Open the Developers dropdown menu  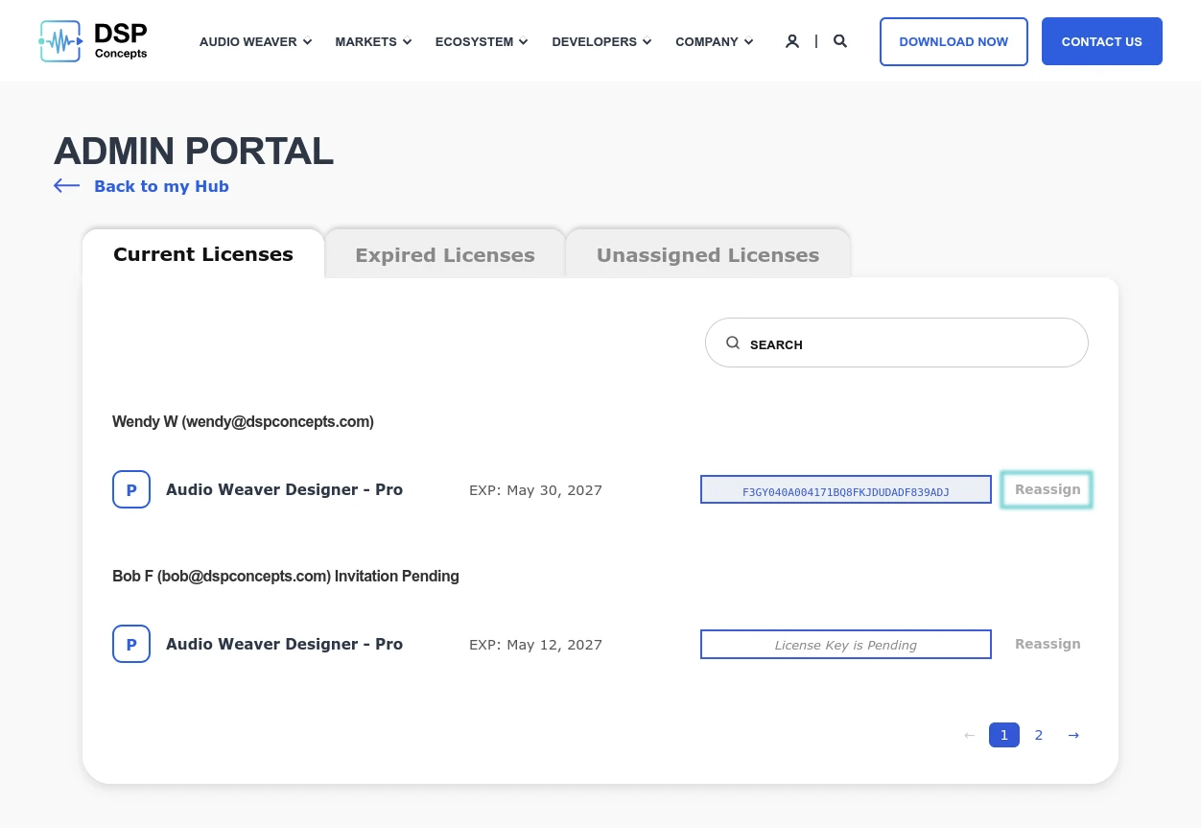tap(601, 41)
